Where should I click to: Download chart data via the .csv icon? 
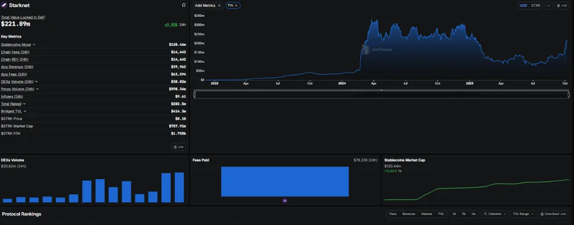[x=562, y=5]
